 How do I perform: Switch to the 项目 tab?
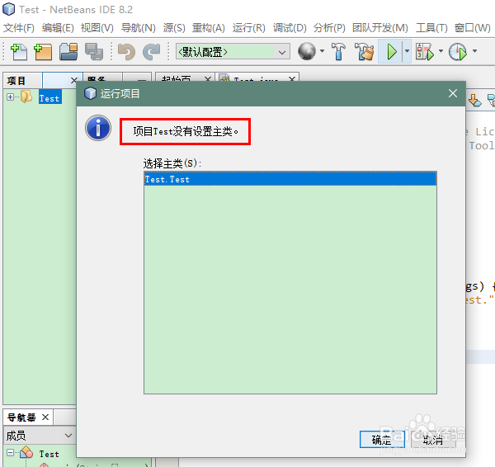pyautogui.click(x=16, y=81)
